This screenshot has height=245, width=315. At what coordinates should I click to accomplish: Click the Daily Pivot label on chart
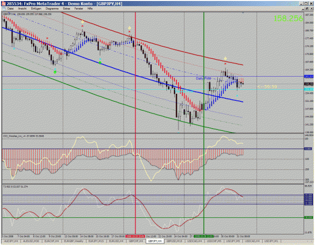coord(203,78)
